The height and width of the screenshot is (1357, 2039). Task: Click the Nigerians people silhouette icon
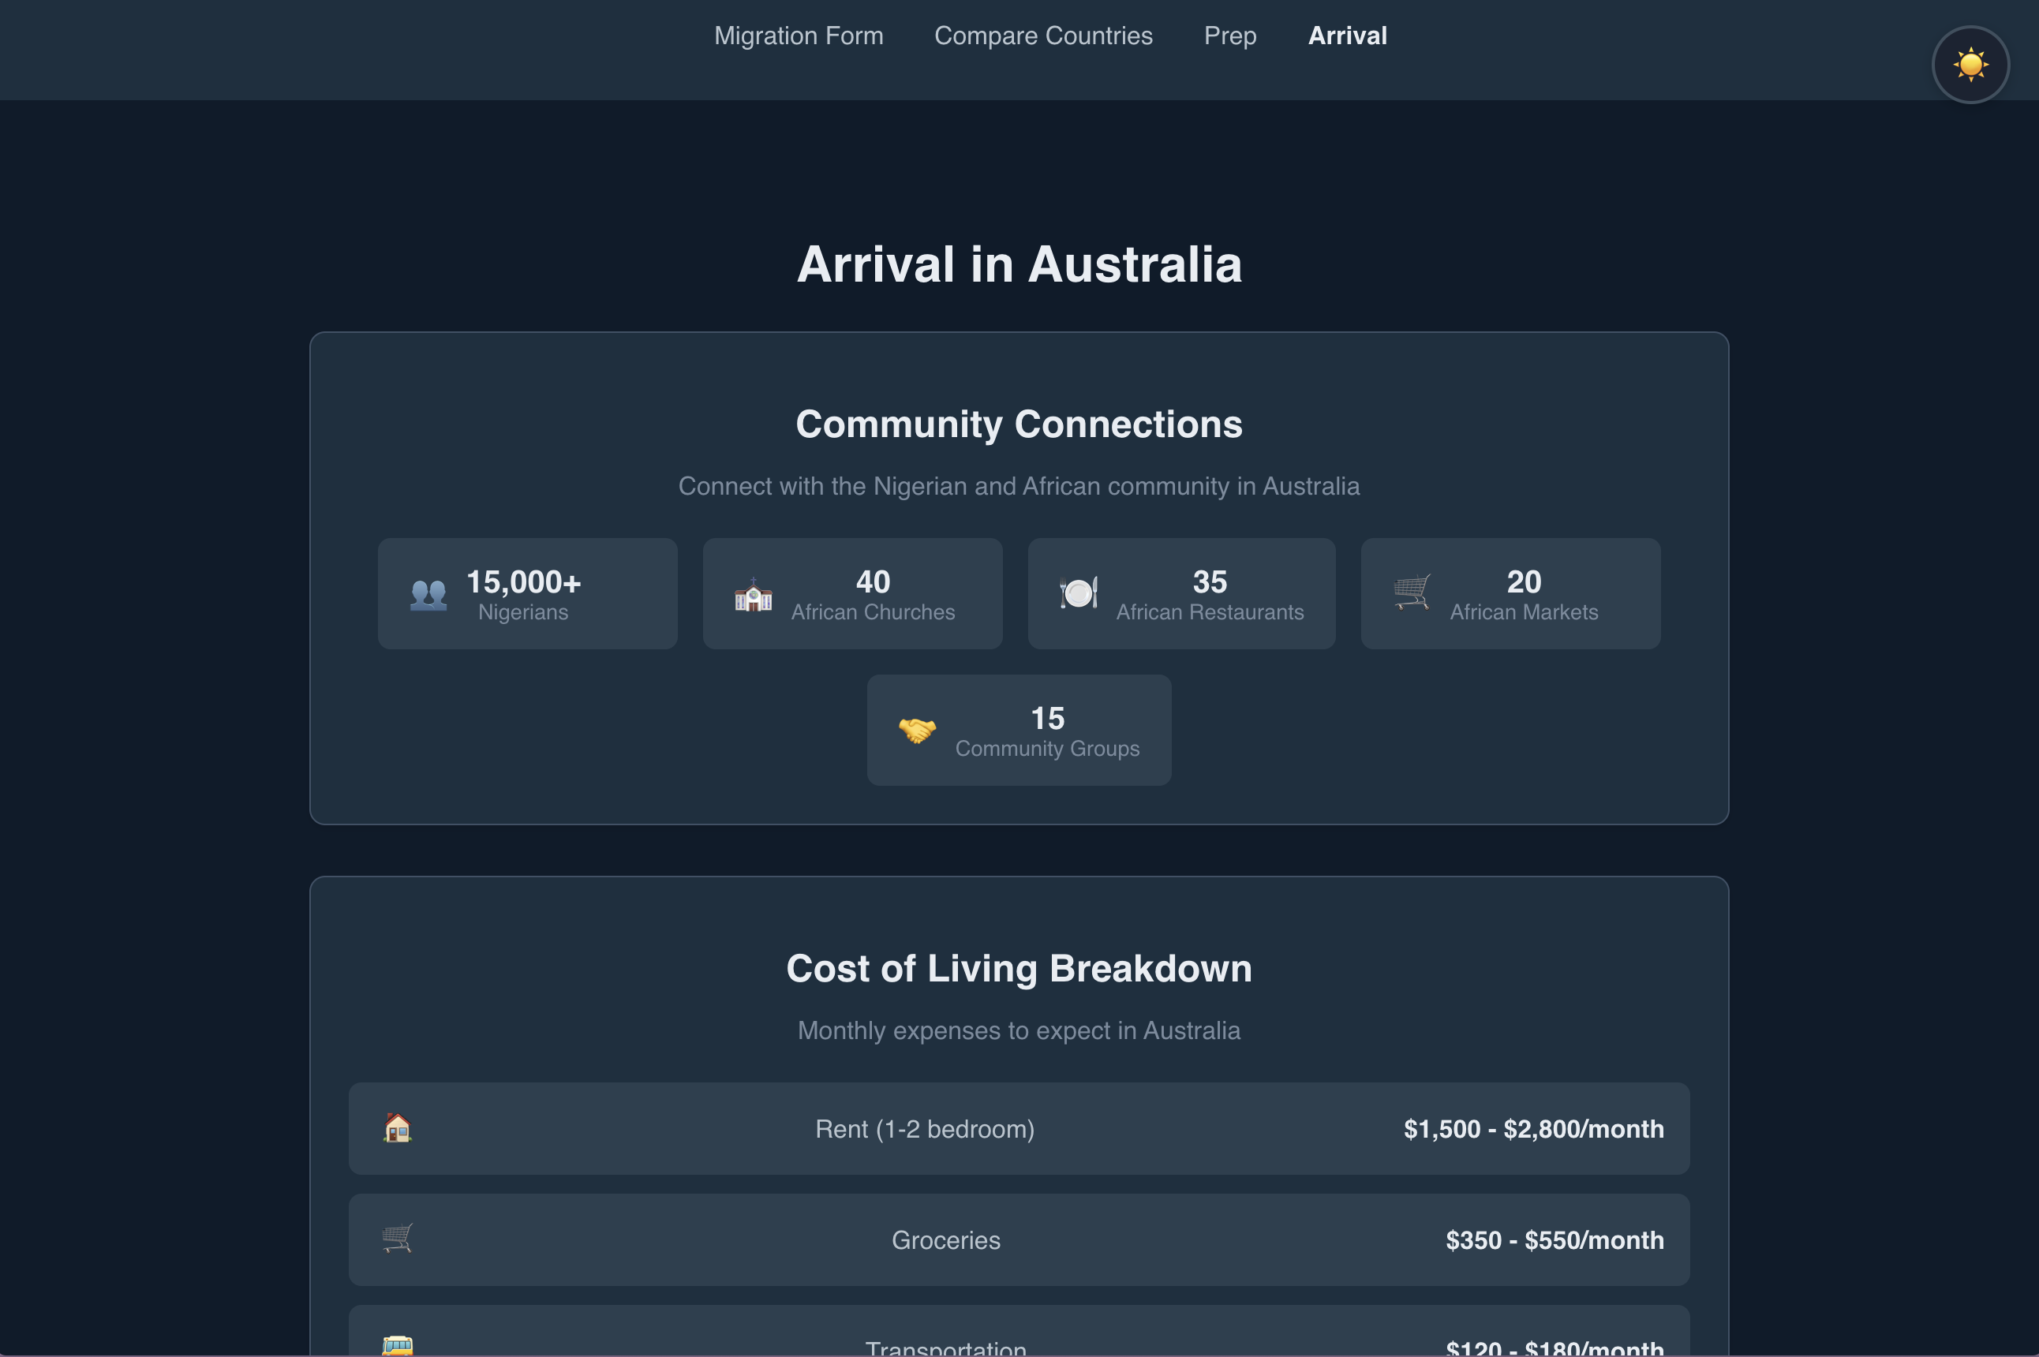coord(428,595)
